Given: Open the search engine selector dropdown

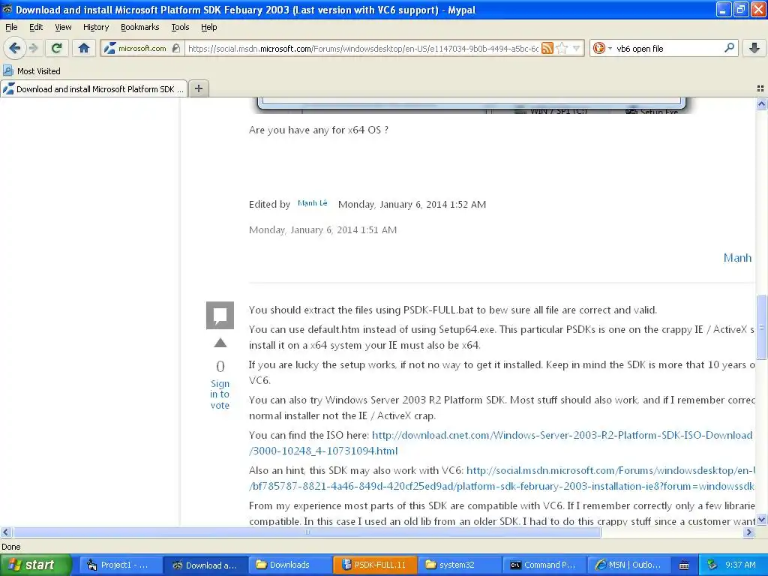Looking at the screenshot, I should click(602, 48).
